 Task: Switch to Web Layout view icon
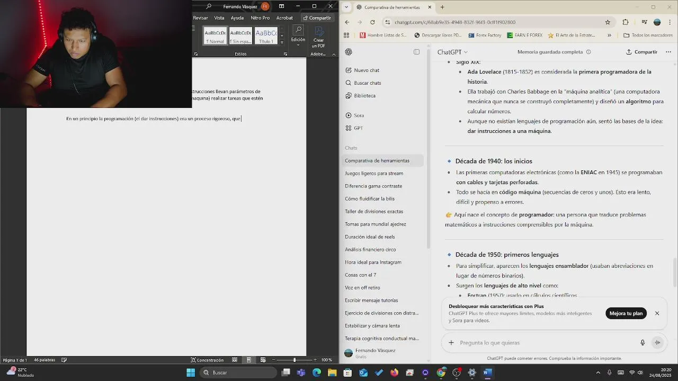(x=263, y=360)
